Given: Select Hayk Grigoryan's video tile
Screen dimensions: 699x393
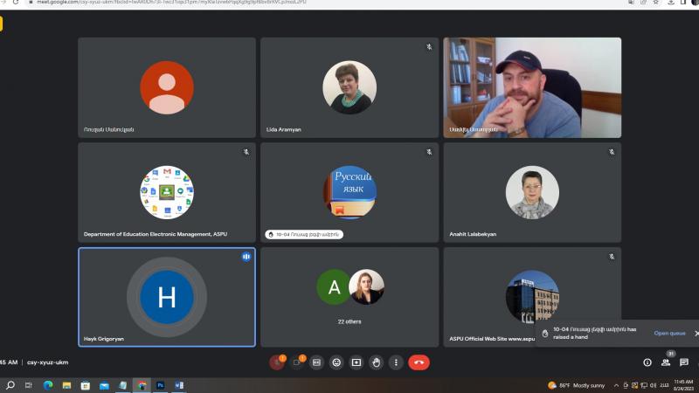Looking at the screenshot, I should point(167,297).
